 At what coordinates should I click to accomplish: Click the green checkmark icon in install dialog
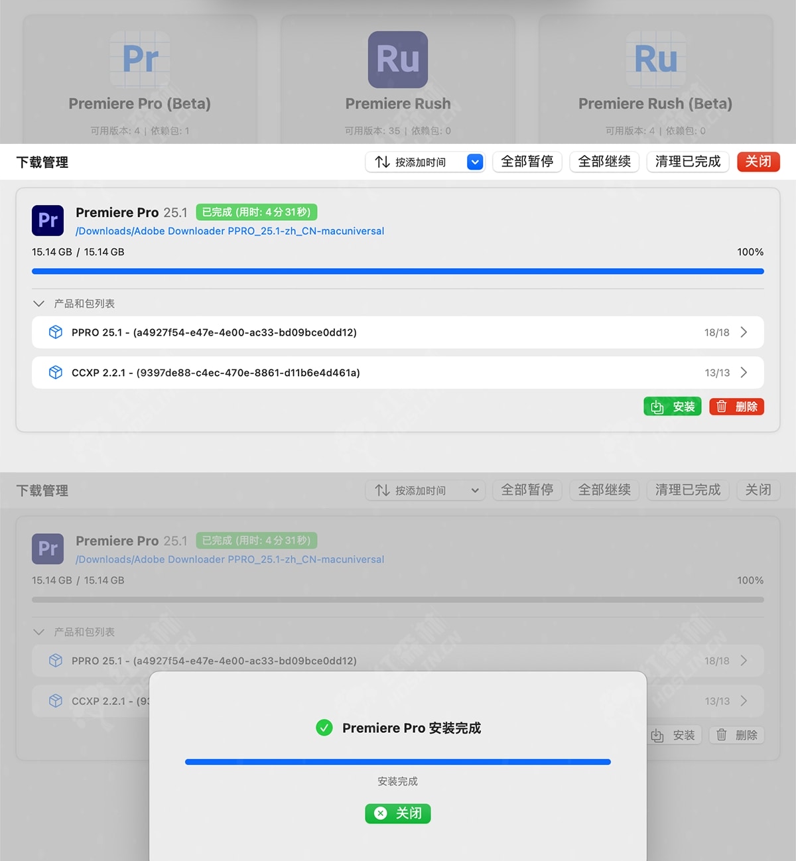pyautogui.click(x=324, y=728)
